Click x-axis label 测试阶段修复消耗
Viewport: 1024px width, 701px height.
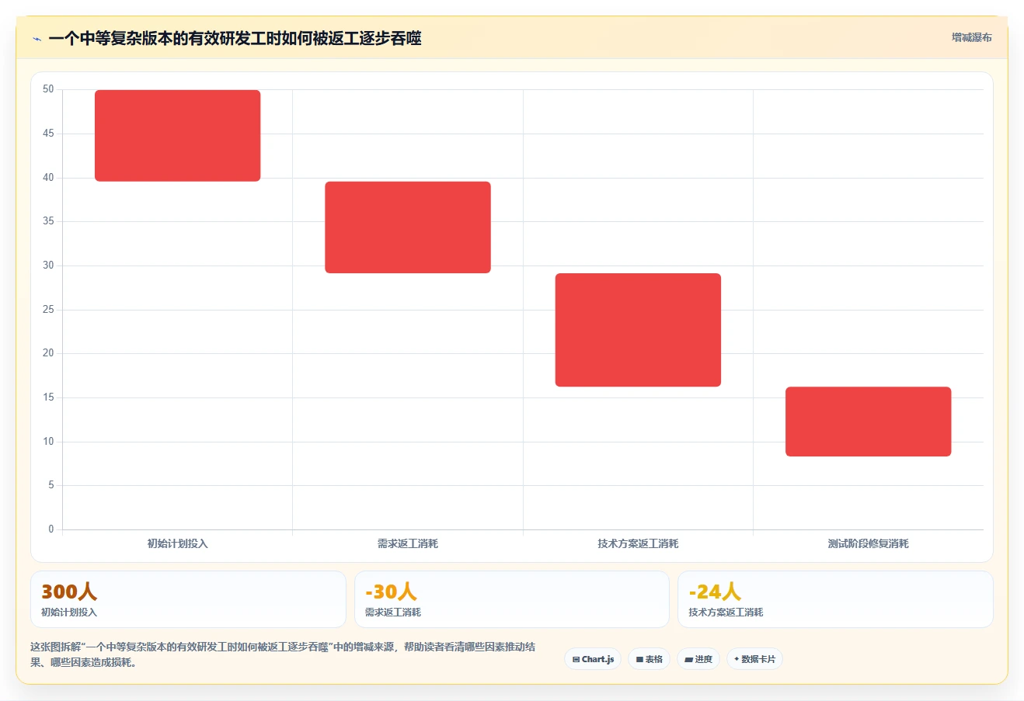point(869,543)
